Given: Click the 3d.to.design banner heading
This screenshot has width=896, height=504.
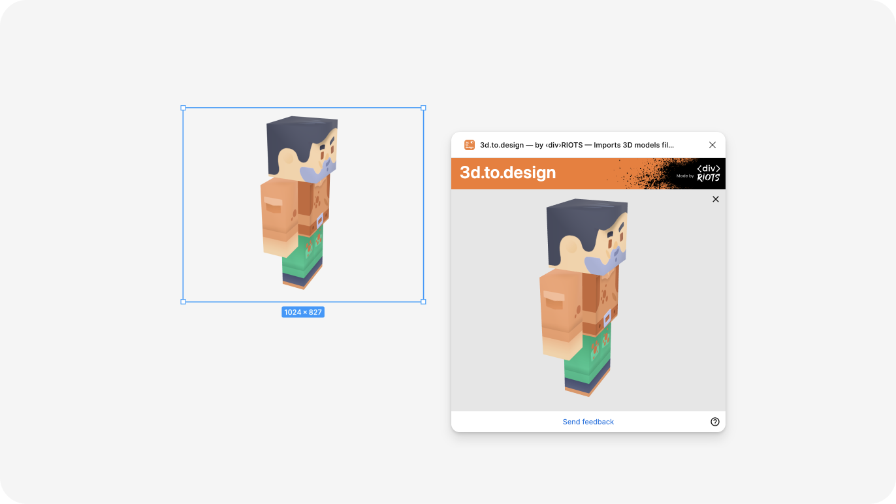Looking at the screenshot, I should click(507, 173).
